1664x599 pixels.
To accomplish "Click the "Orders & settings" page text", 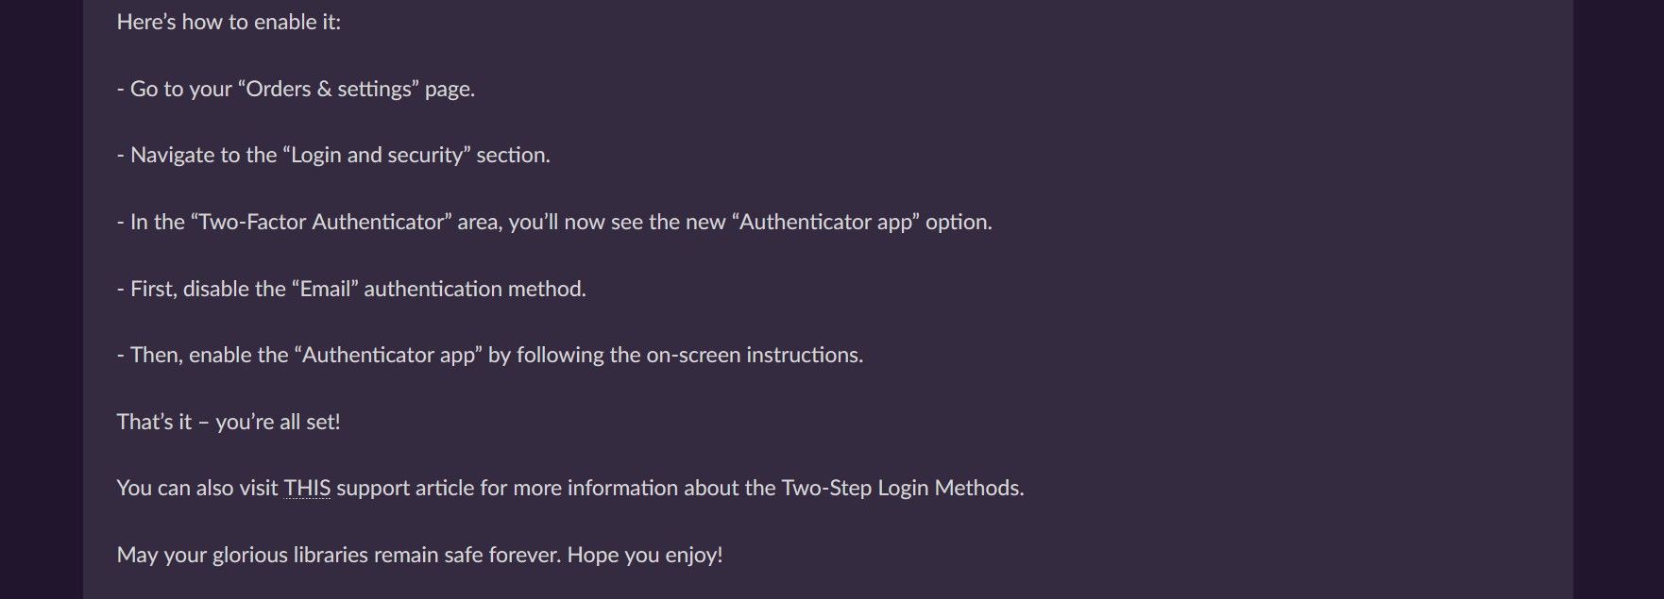I will click(329, 89).
